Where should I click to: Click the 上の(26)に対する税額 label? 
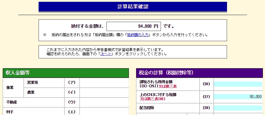pyautogui.click(x=158, y=95)
